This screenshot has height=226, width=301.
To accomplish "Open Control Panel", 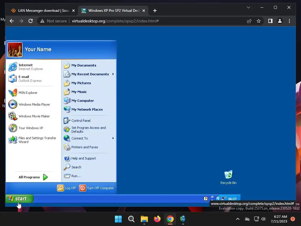I will [77, 121].
